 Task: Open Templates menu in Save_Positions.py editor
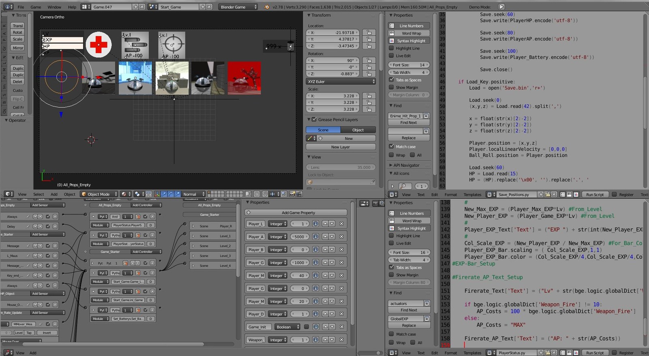pyautogui.click(x=472, y=195)
